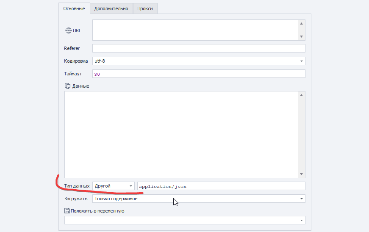
Task: Click the Тип данных label
Action: [x=77, y=186]
